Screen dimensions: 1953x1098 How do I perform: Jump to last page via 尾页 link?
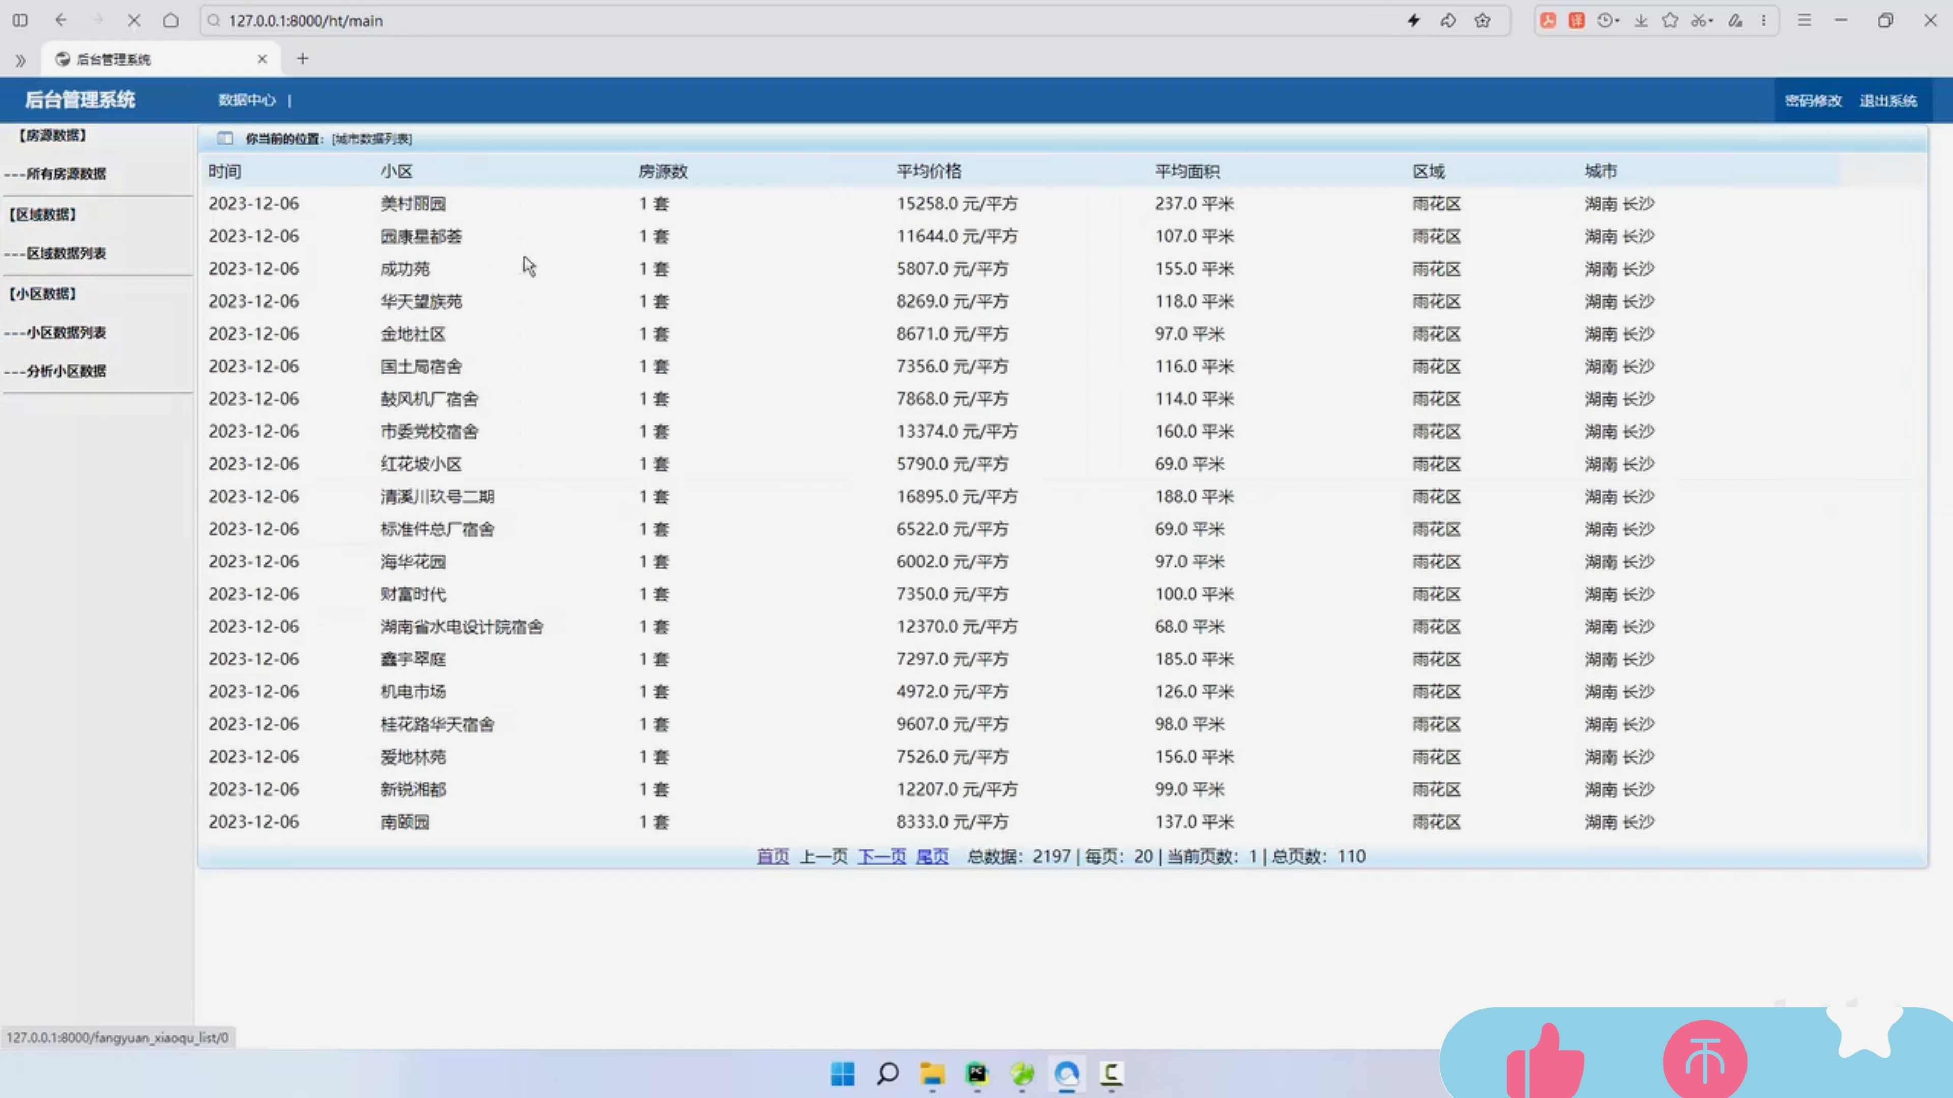pos(932,856)
